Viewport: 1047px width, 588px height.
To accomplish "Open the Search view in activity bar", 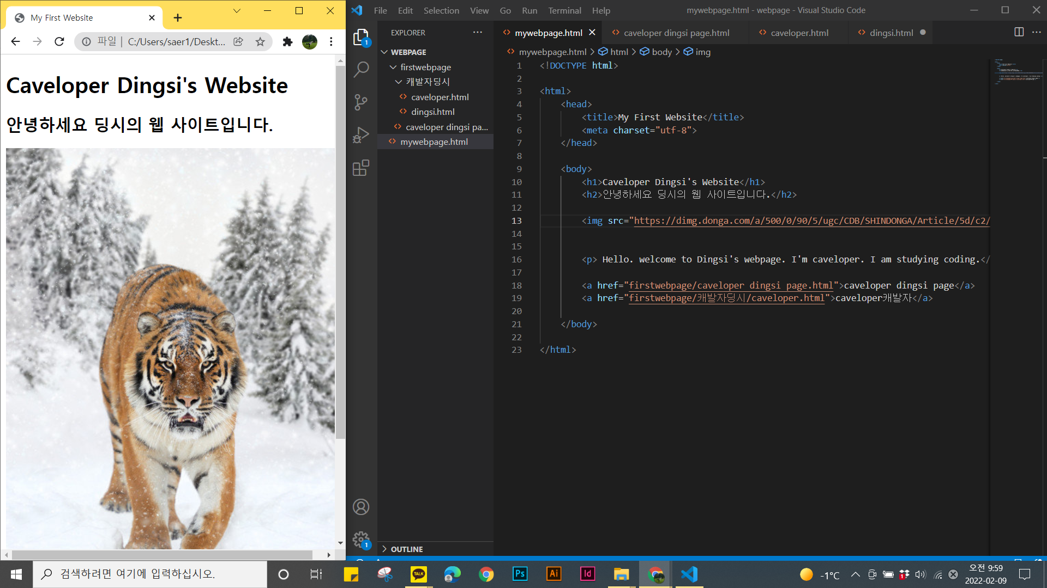I will tap(361, 70).
